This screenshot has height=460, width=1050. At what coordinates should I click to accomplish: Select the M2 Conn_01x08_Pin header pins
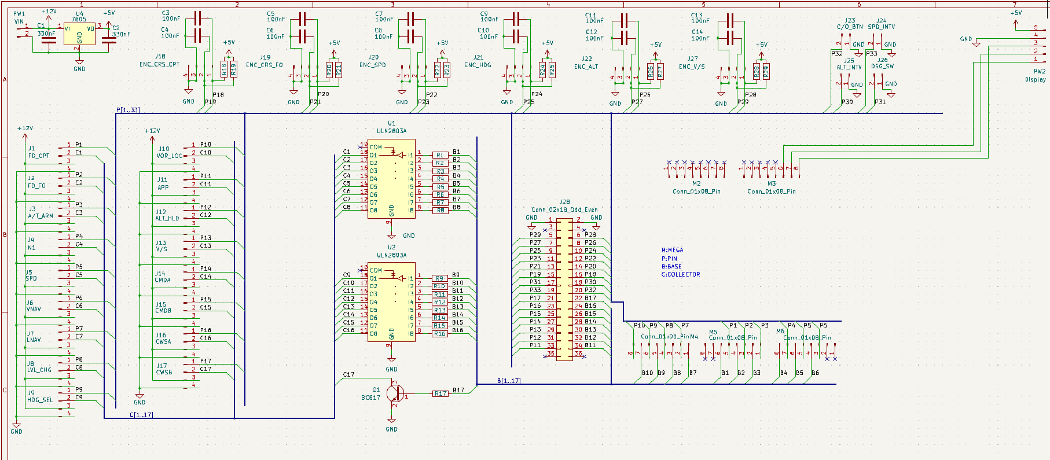[x=696, y=168]
